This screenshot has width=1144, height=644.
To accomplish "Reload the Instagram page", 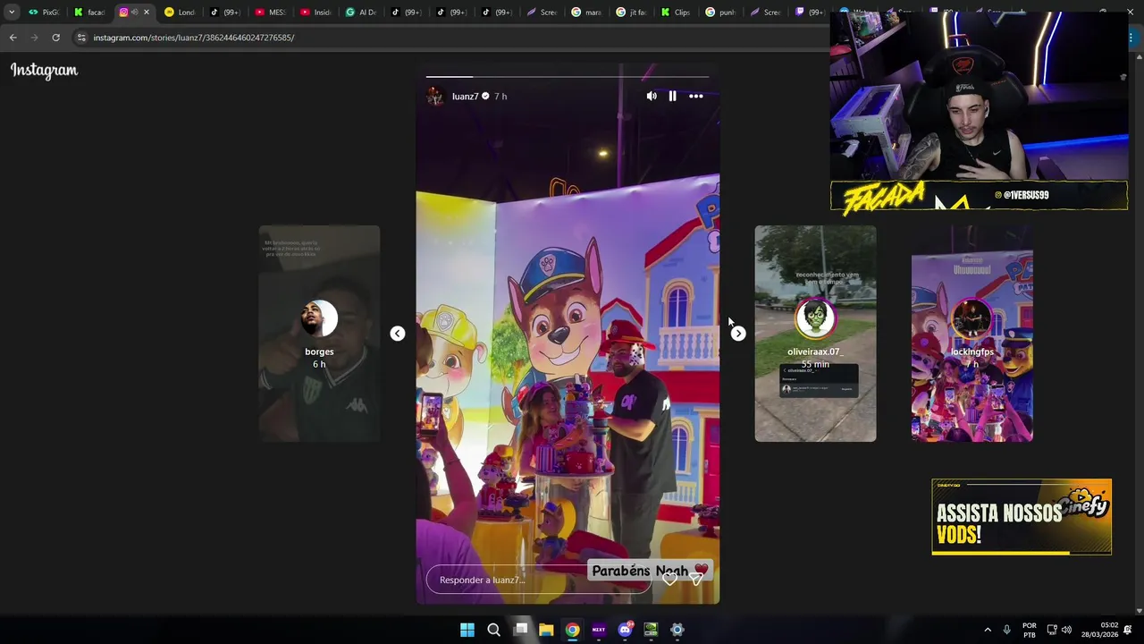I will tap(55, 38).
